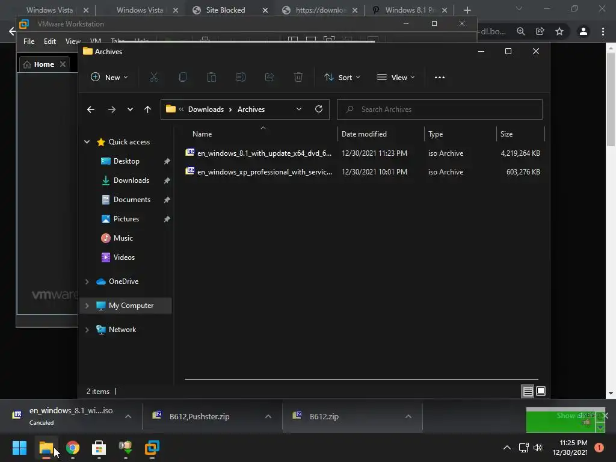616x462 pixels.
Task: Switch to details view layout icon
Action: [528, 391]
